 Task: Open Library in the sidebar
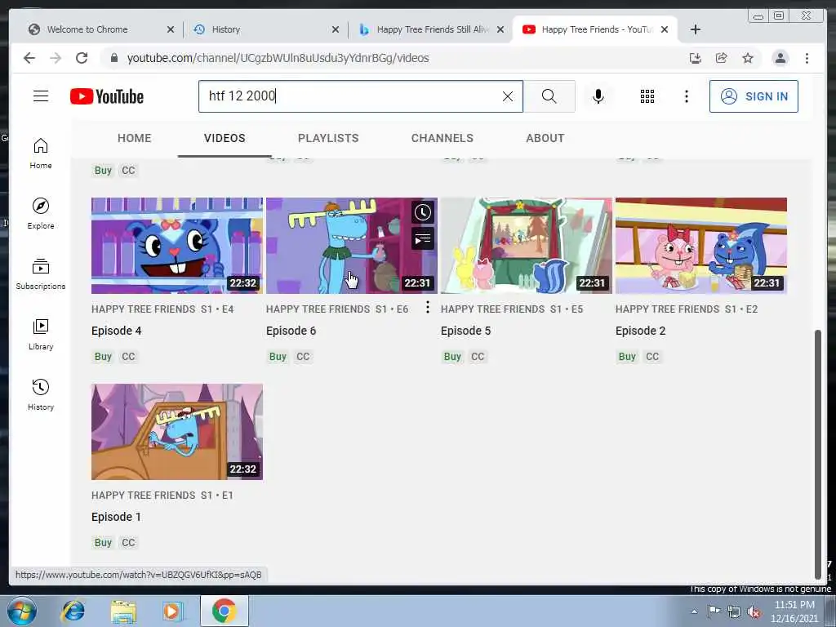tap(41, 335)
